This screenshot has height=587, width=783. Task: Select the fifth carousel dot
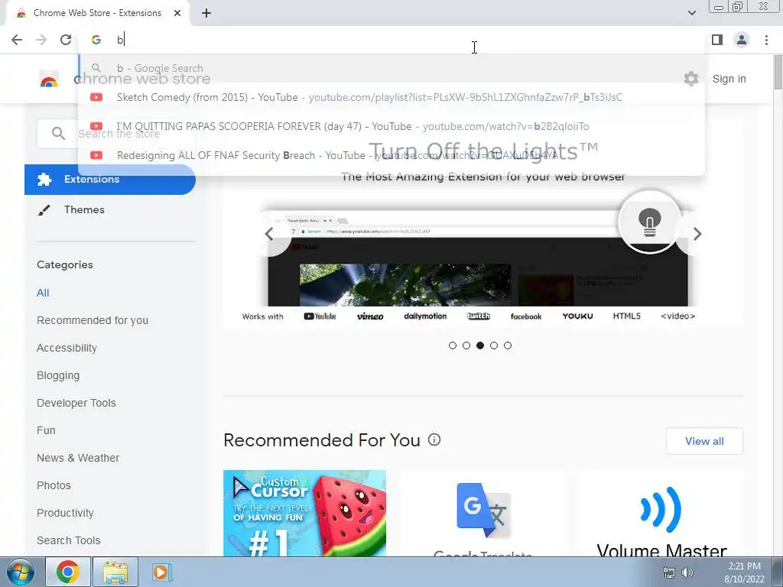click(x=508, y=345)
